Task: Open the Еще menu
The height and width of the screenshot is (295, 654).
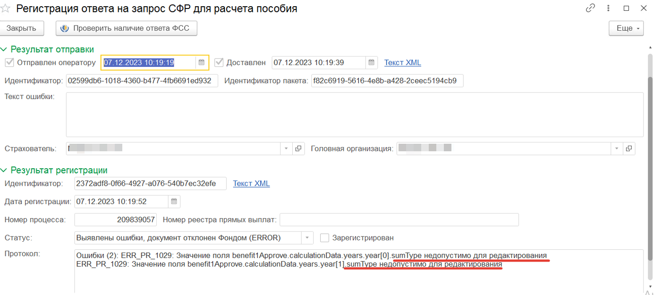Action: (626, 28)
